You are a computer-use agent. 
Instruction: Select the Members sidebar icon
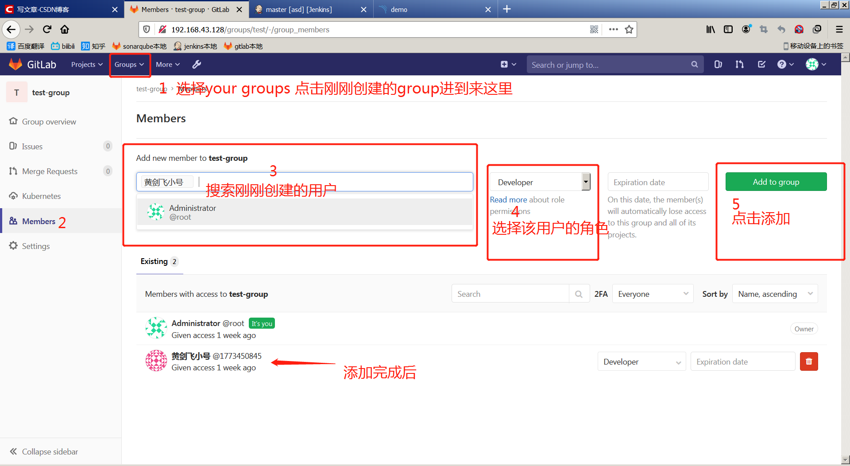click(13, 221)
